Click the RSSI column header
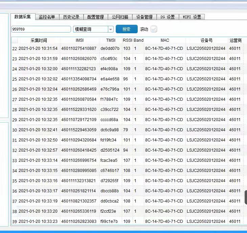Image resolution: width=247 pixels, height=233 pixels. click(127, 40)
